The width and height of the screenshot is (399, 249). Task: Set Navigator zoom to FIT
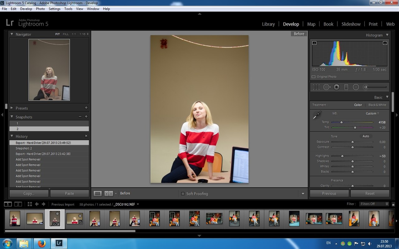pyautogui.click(x=57, y=34)
